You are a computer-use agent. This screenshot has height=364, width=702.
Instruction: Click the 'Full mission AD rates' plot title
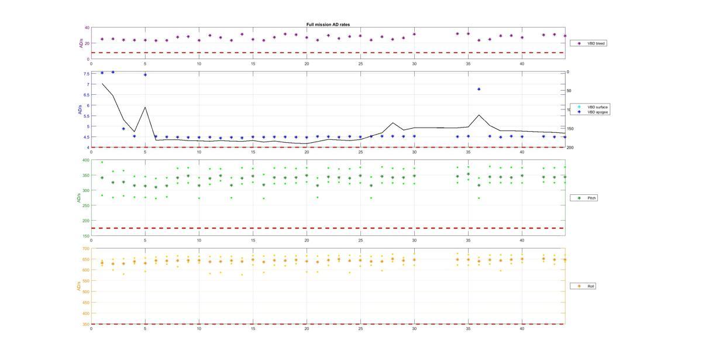[328, 25]
